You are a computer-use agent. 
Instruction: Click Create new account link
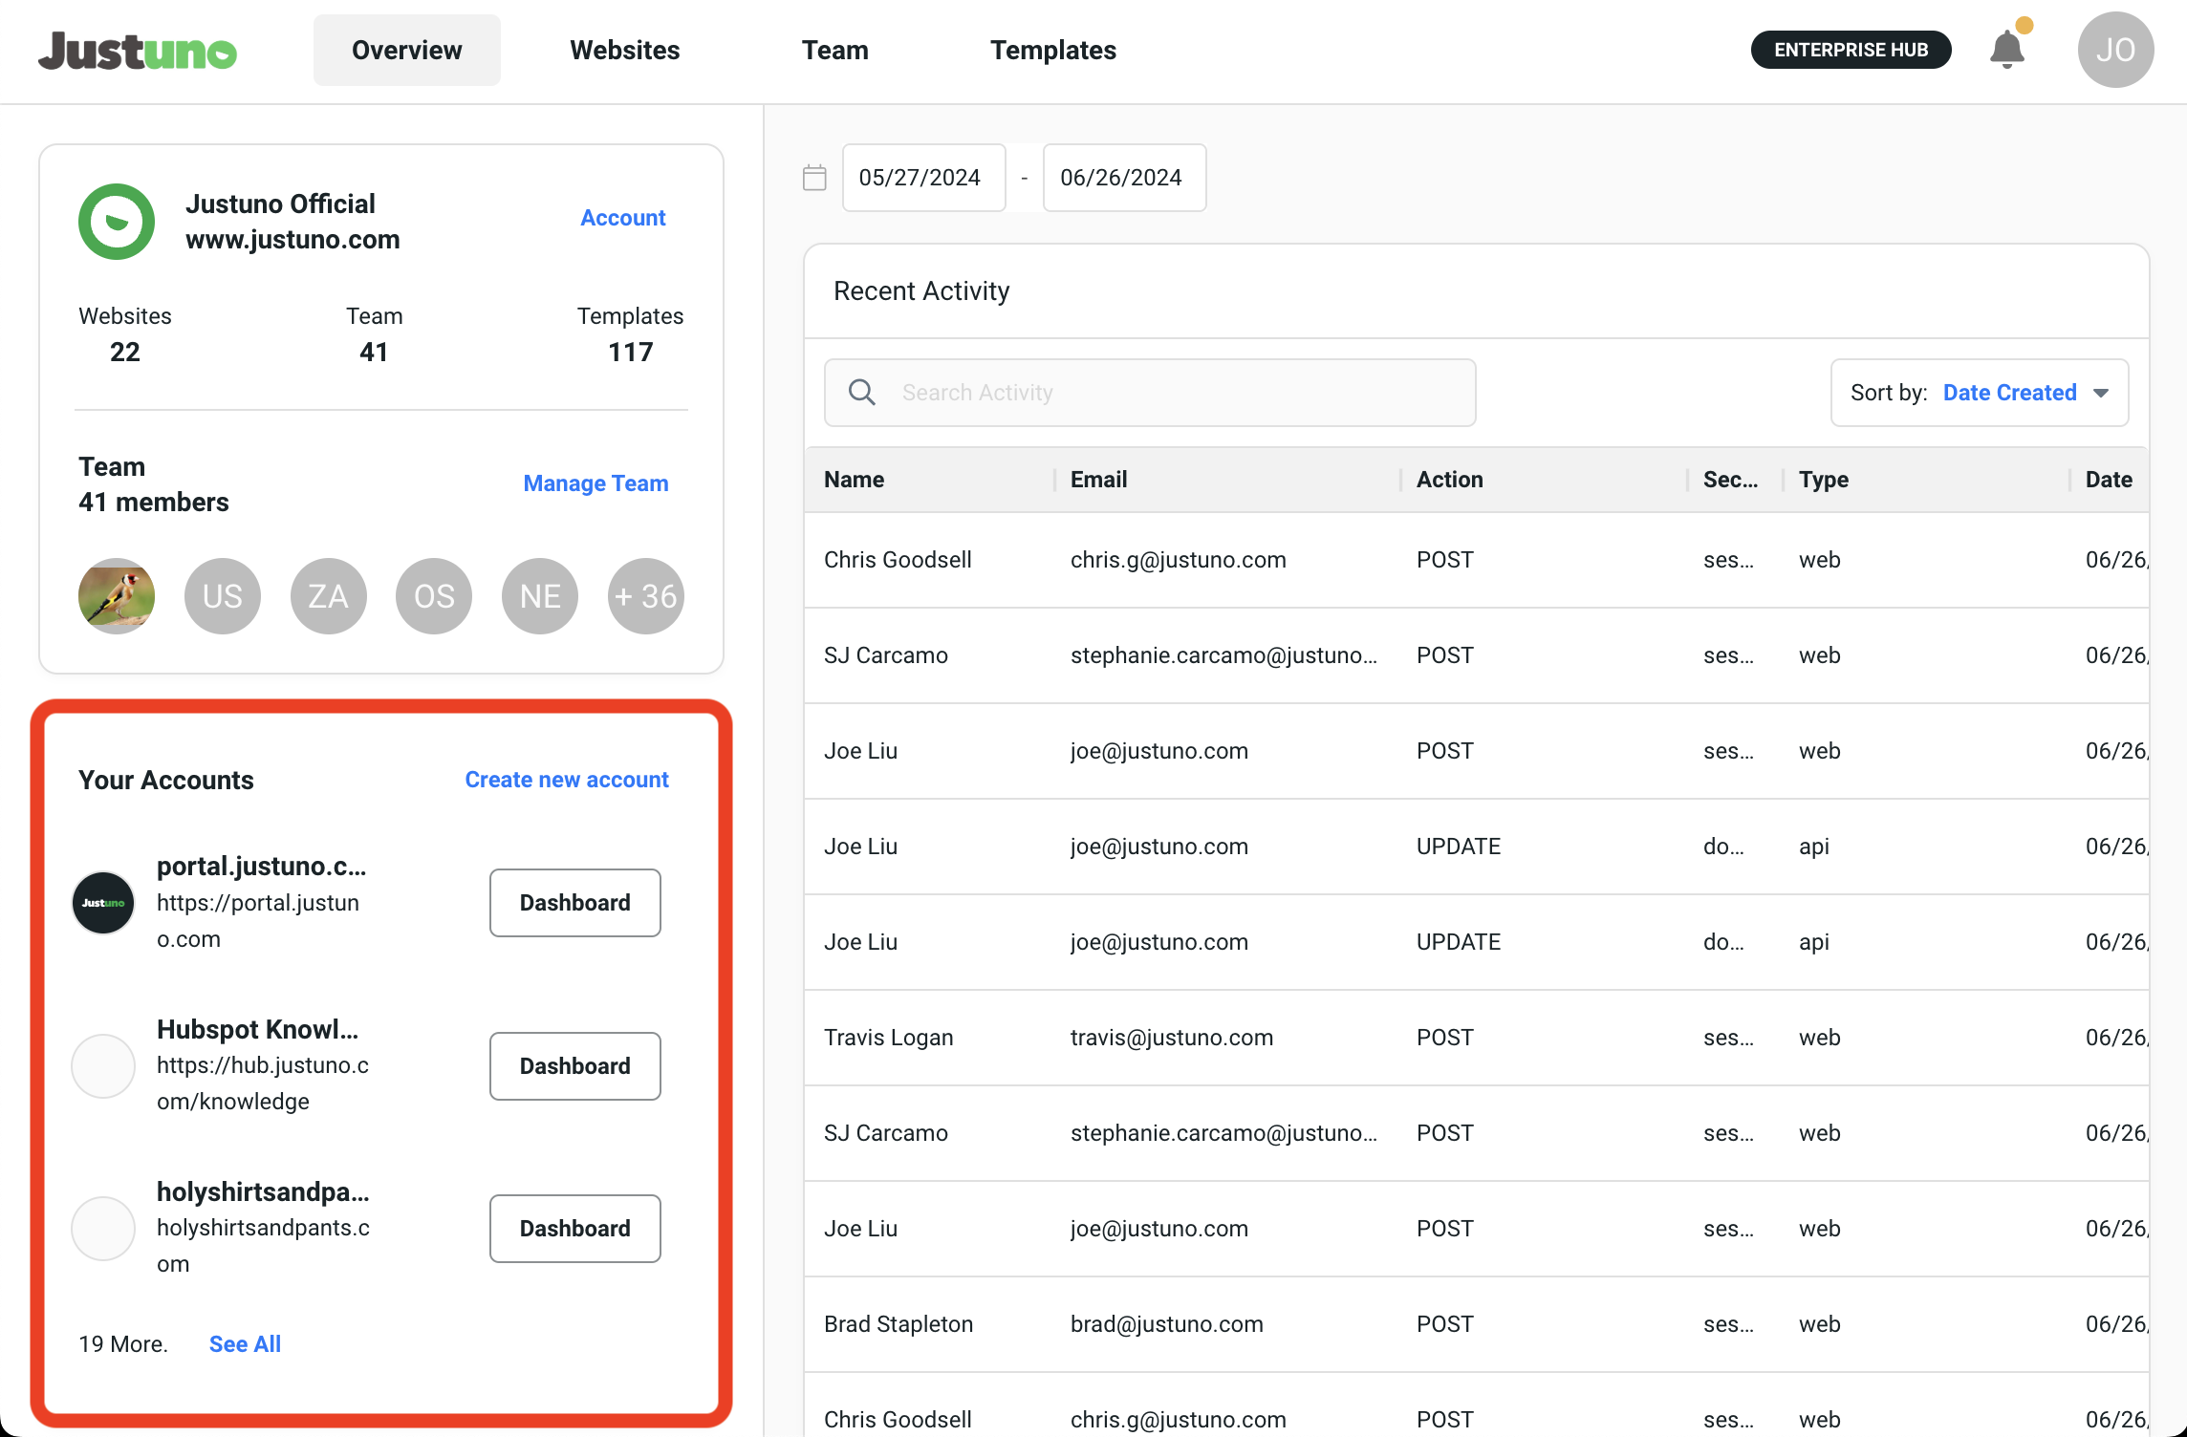coord(566,780)
